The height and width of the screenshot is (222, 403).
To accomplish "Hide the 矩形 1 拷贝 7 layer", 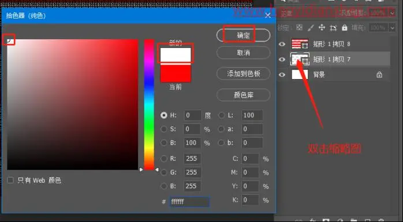I will pos(282,59).
